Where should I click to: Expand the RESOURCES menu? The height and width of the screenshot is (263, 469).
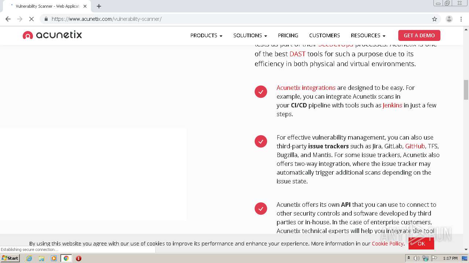pyautogui.click(x=368, y=35)
